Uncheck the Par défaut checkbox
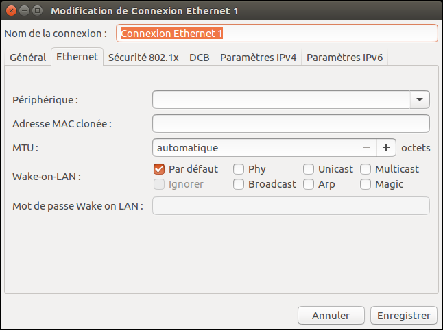443x330 pixels. 159,169
